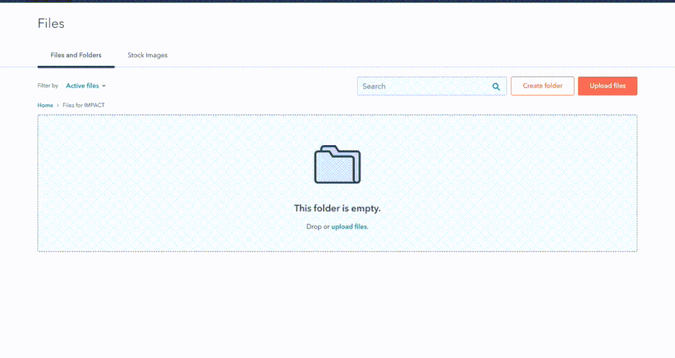Open the Active files filter dropdown
675x358 pixels.
[85, 86]
